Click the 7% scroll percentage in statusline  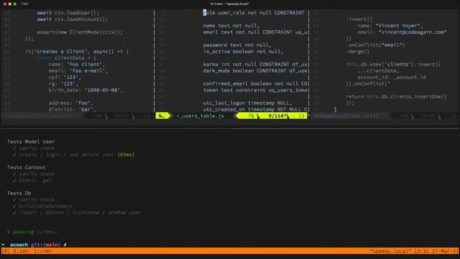point(251,116)
